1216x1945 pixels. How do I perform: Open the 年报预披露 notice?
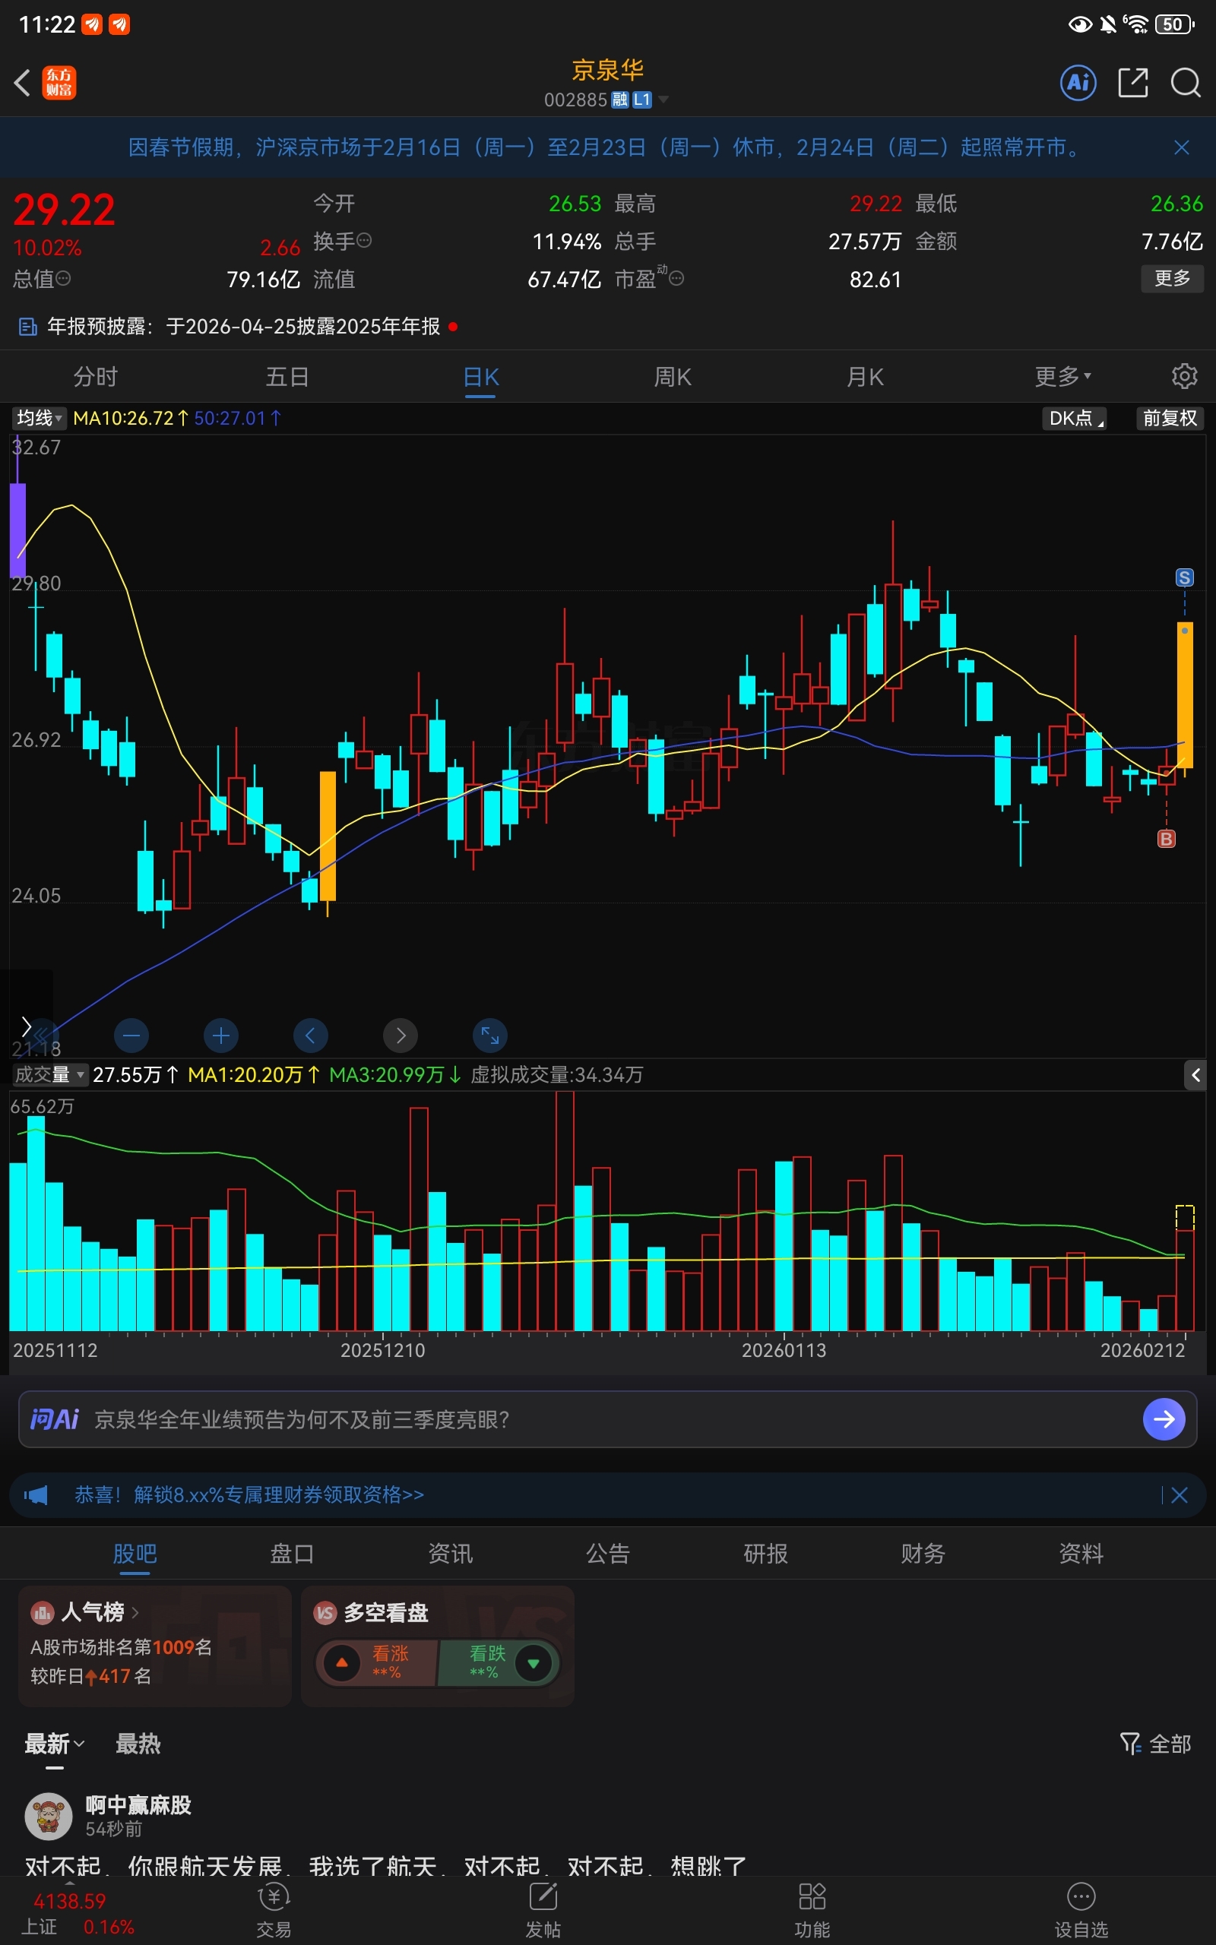tap(238, 326)
